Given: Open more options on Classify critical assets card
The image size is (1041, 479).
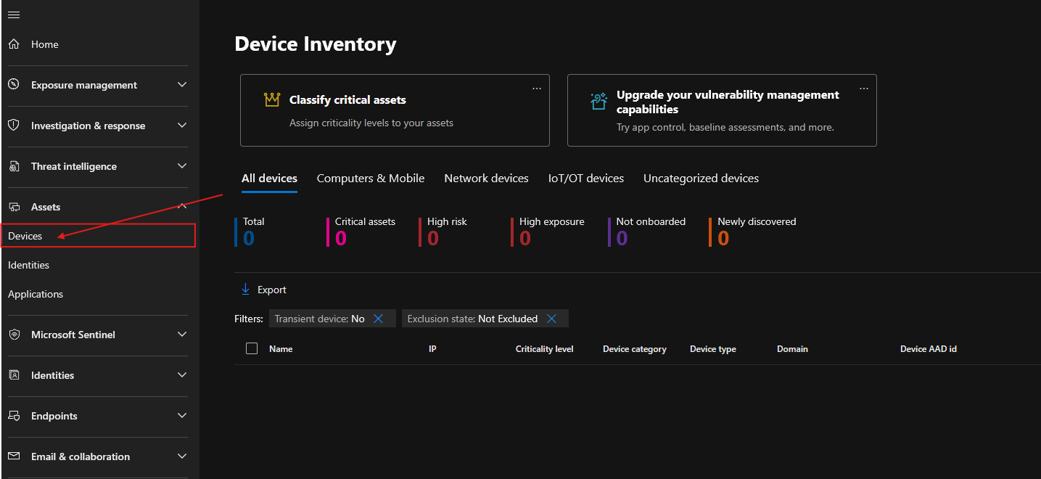Looking at the screenshot, I should tap(537, 89).
